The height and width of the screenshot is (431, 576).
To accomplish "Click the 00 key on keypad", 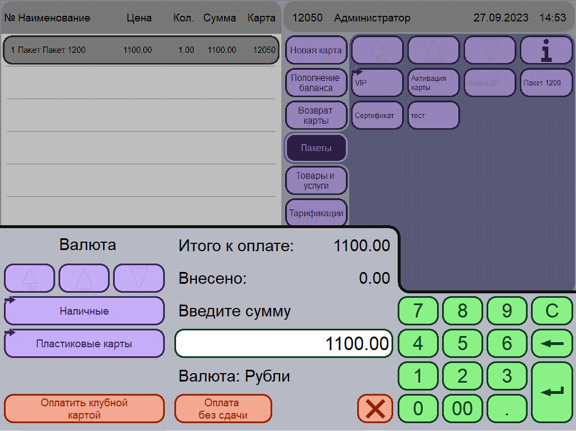I will click(x=462, y=409).
